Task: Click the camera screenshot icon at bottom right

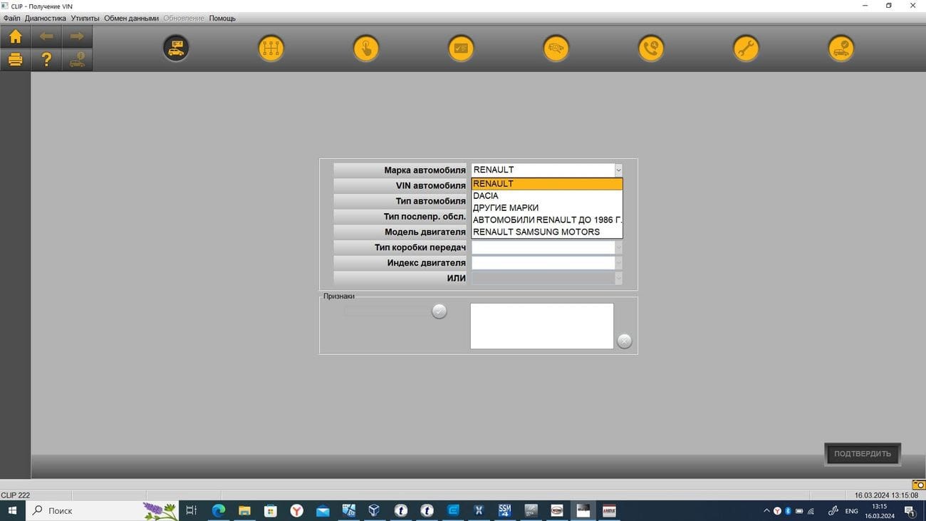Action: 918,485
